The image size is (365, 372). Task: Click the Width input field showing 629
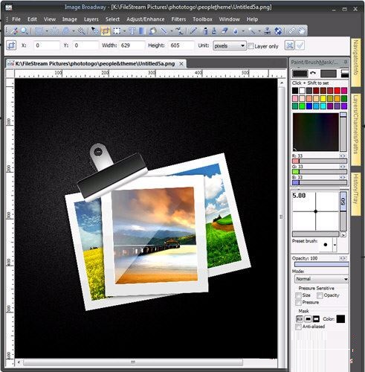coord(132,45)
